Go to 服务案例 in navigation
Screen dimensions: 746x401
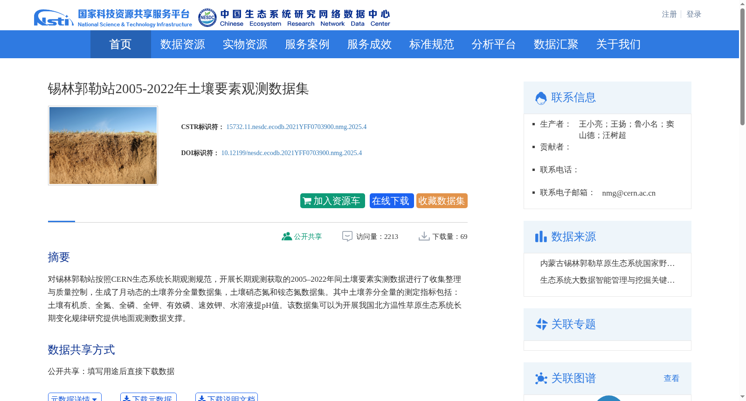point(307,44)
